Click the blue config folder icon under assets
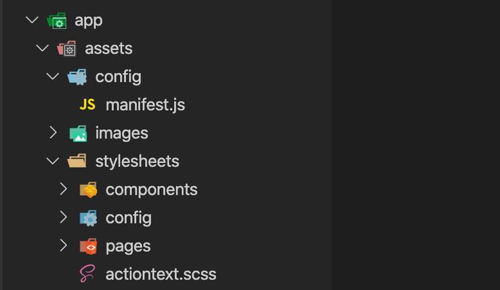The image size is (500, 290). 77,76
